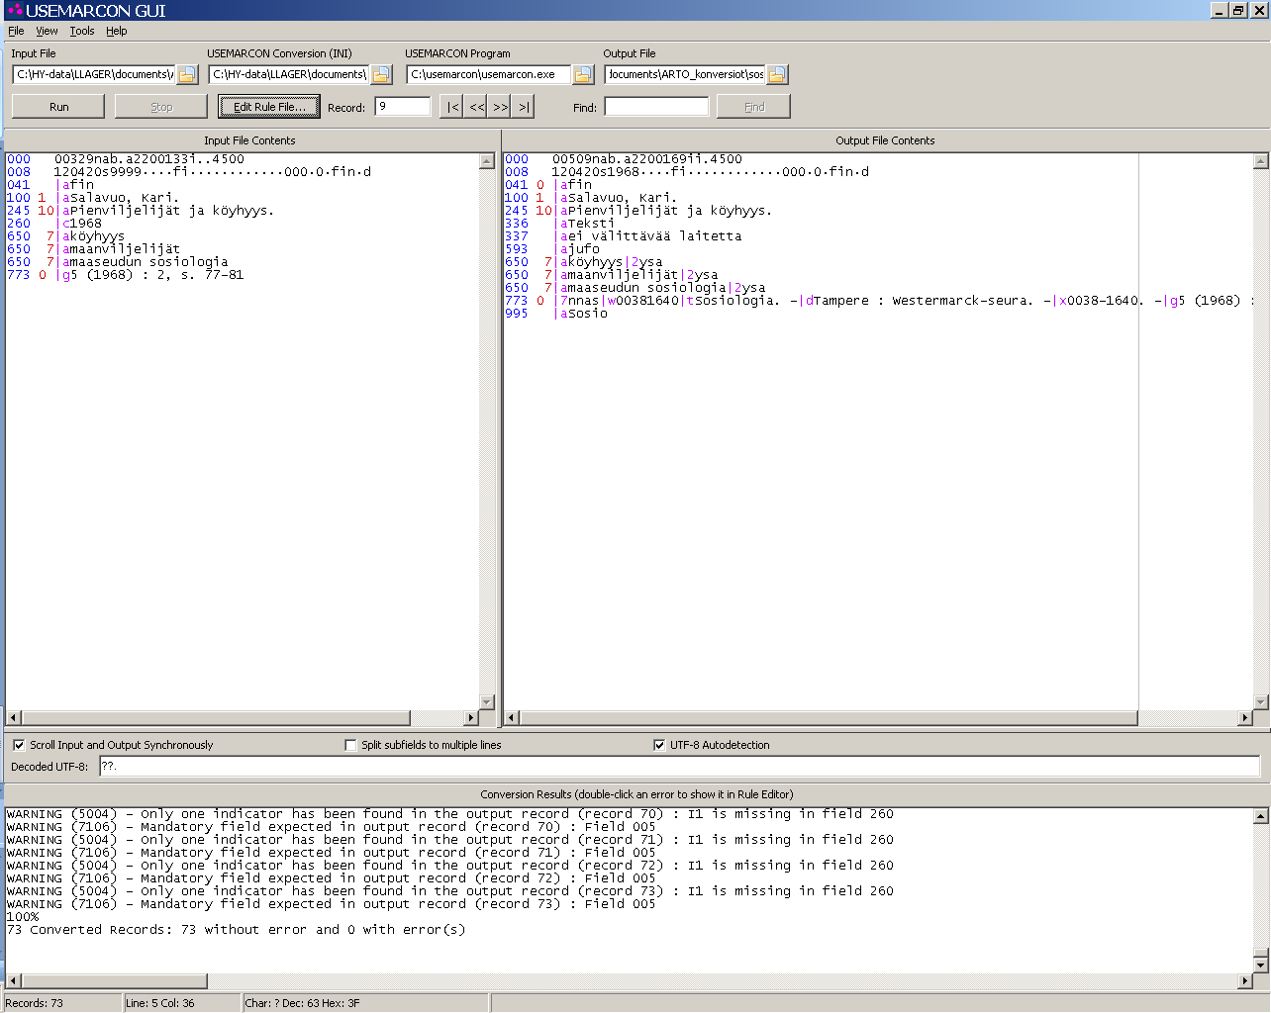Click the 'Char: ? Dec: 63 Hex: 3F' status entry
The height and width of the screenshot is (1013, 1271).
(x=303, y=1003)
